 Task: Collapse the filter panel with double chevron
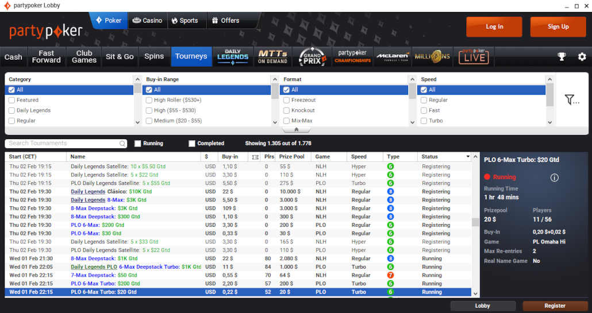click(297, 130)
